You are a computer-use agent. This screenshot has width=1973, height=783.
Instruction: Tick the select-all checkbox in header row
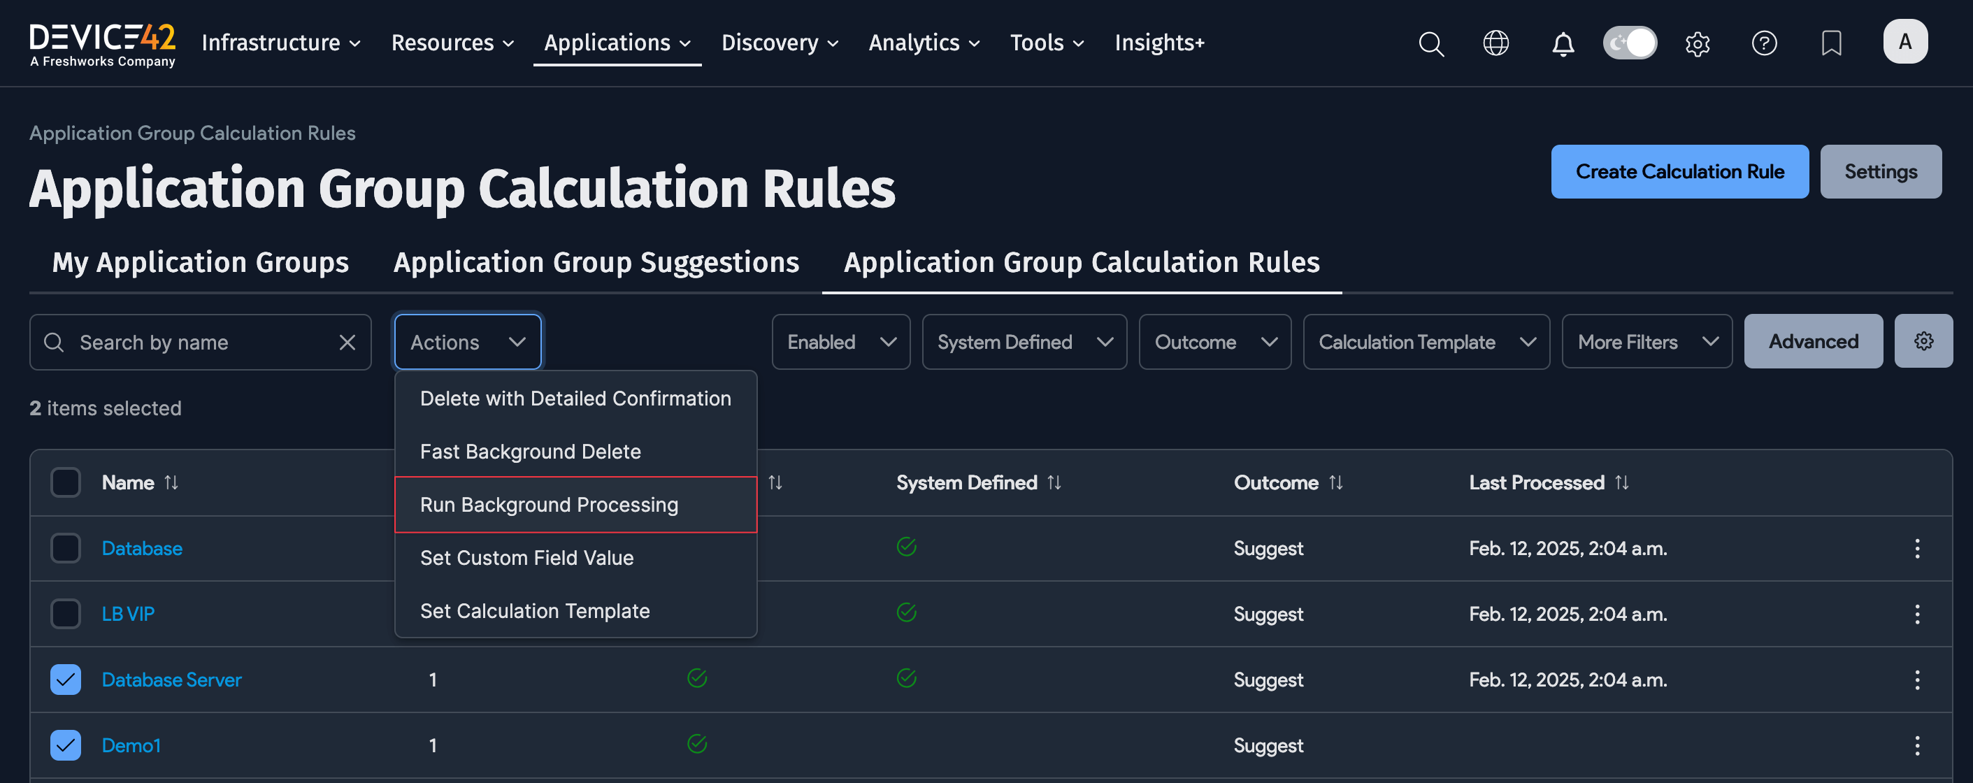(66, 482)
